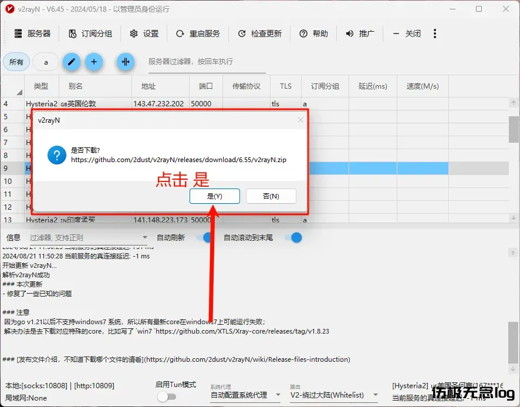Click the 局域网:None status text
The image size is (520, 407).
coord(26,398)
